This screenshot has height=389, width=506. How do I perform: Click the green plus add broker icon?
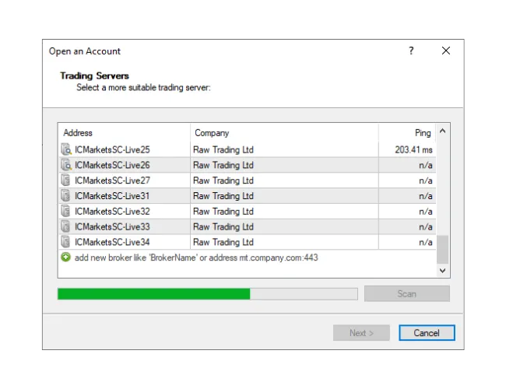(66, 258)
